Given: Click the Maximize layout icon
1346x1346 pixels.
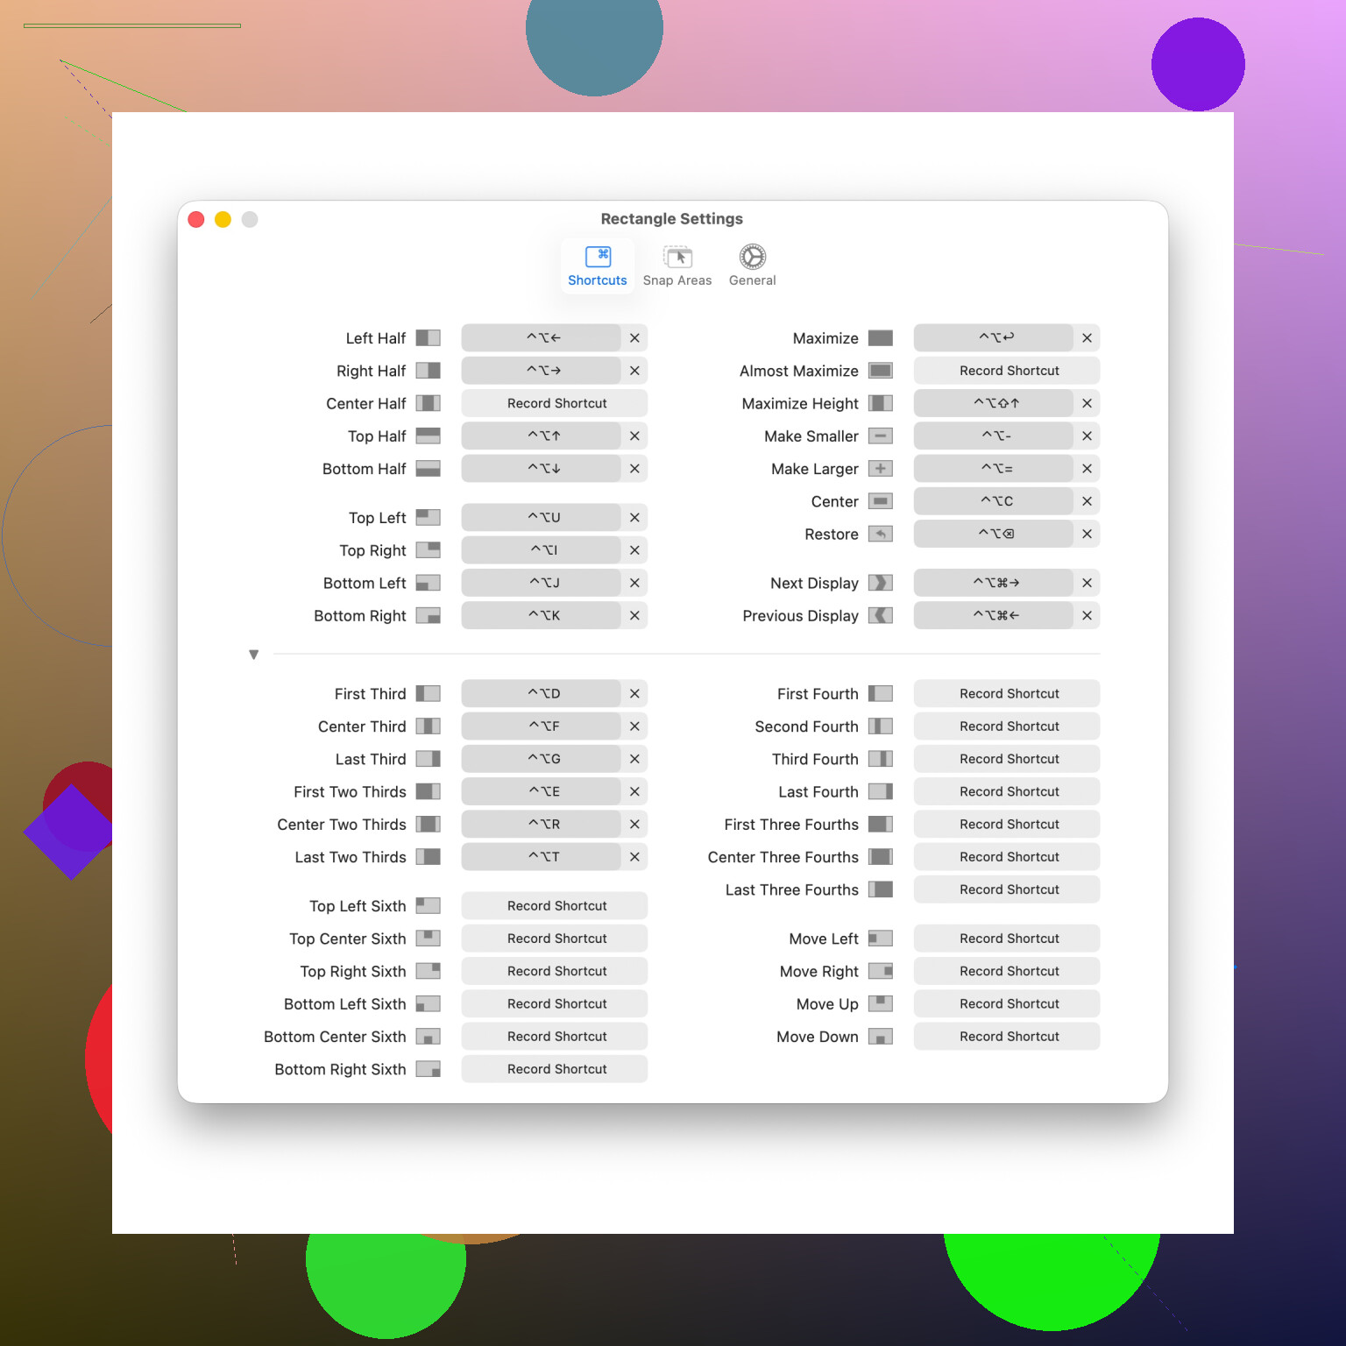Looking at the screenshot, I should click(880, 338).
